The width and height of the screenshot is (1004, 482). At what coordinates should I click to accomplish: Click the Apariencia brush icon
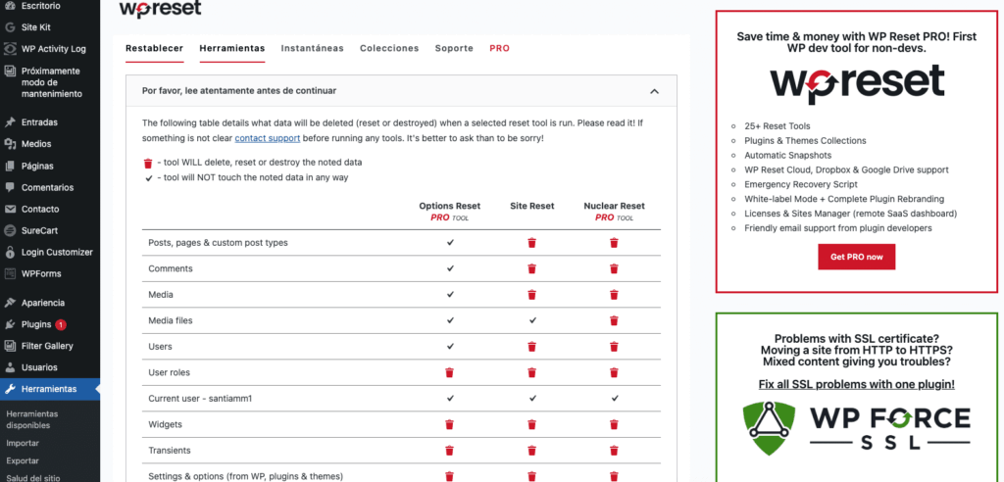[10, 303]
